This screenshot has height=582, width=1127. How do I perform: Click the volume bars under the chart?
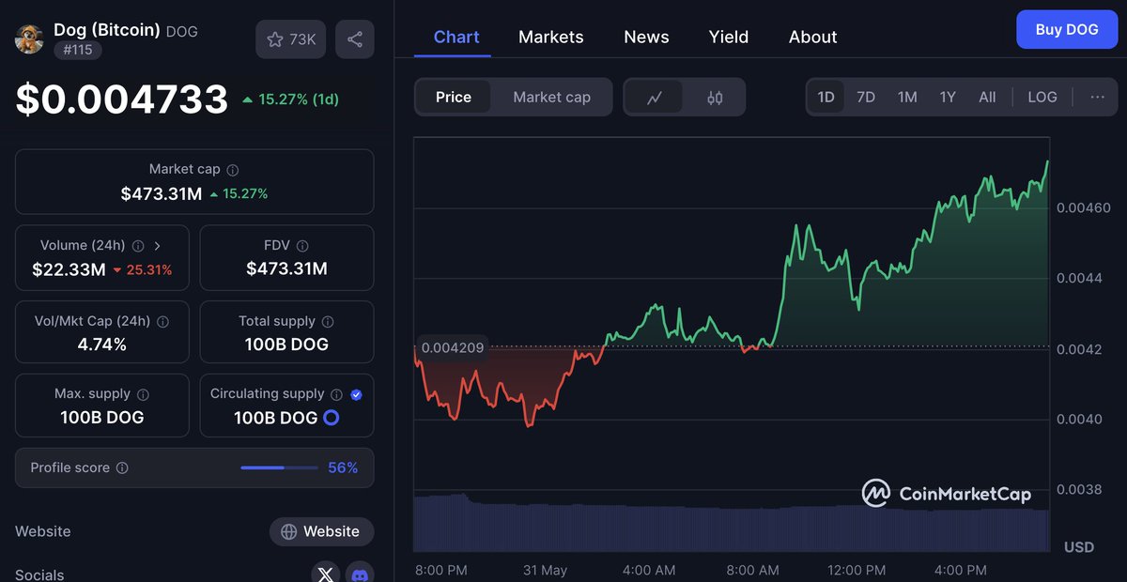[732, 524]
